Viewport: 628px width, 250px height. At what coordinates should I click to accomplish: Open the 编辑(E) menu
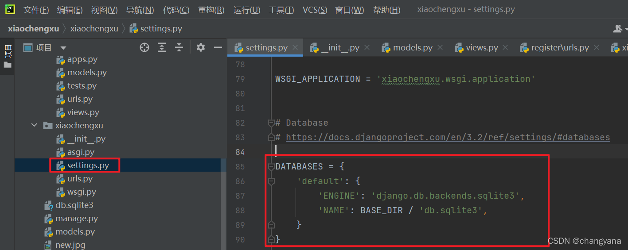(70, 10)
